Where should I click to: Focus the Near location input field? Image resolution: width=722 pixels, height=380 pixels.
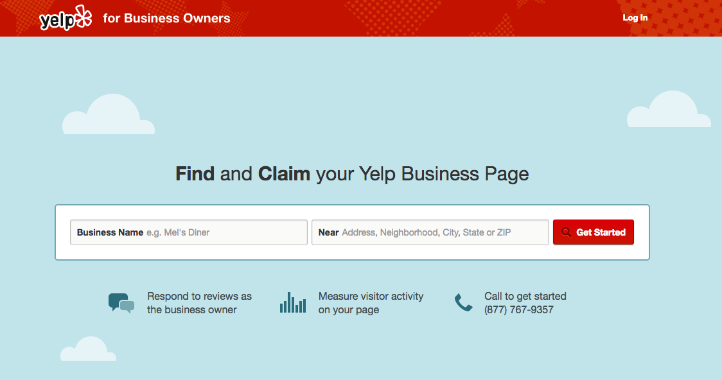430,232
